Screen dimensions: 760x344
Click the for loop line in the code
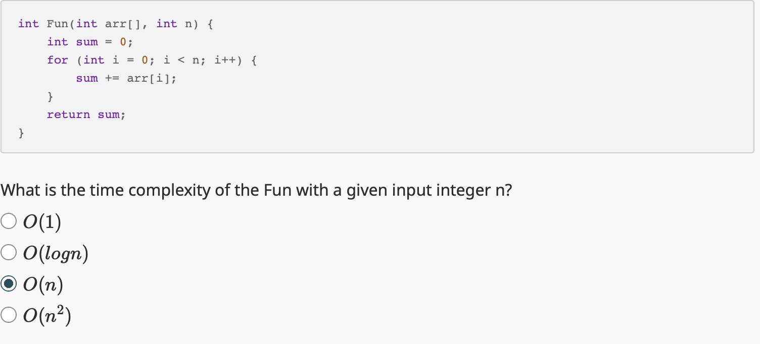(x=151, y=60)
